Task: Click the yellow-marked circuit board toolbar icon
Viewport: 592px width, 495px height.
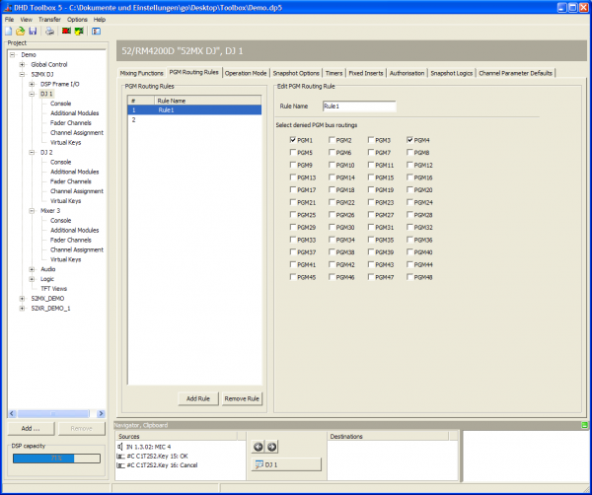Action: [x=79, y=31]
